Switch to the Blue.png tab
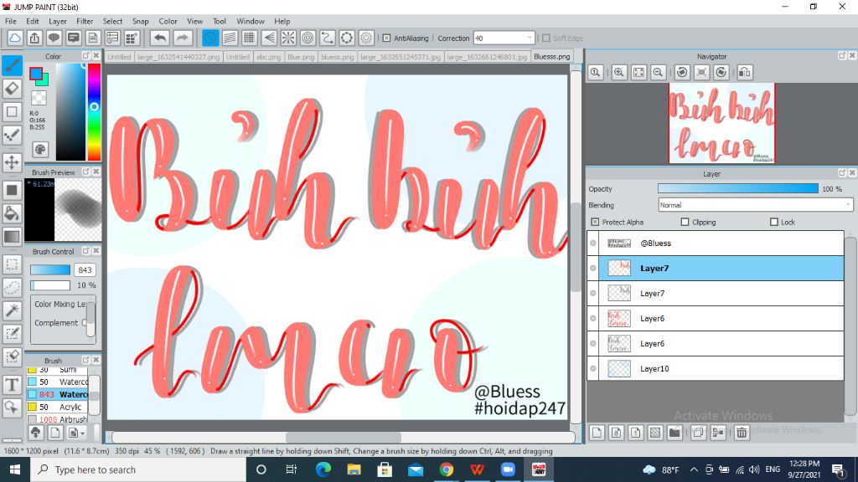Screen dimensions: 858x482 click(x=301, y=56)
